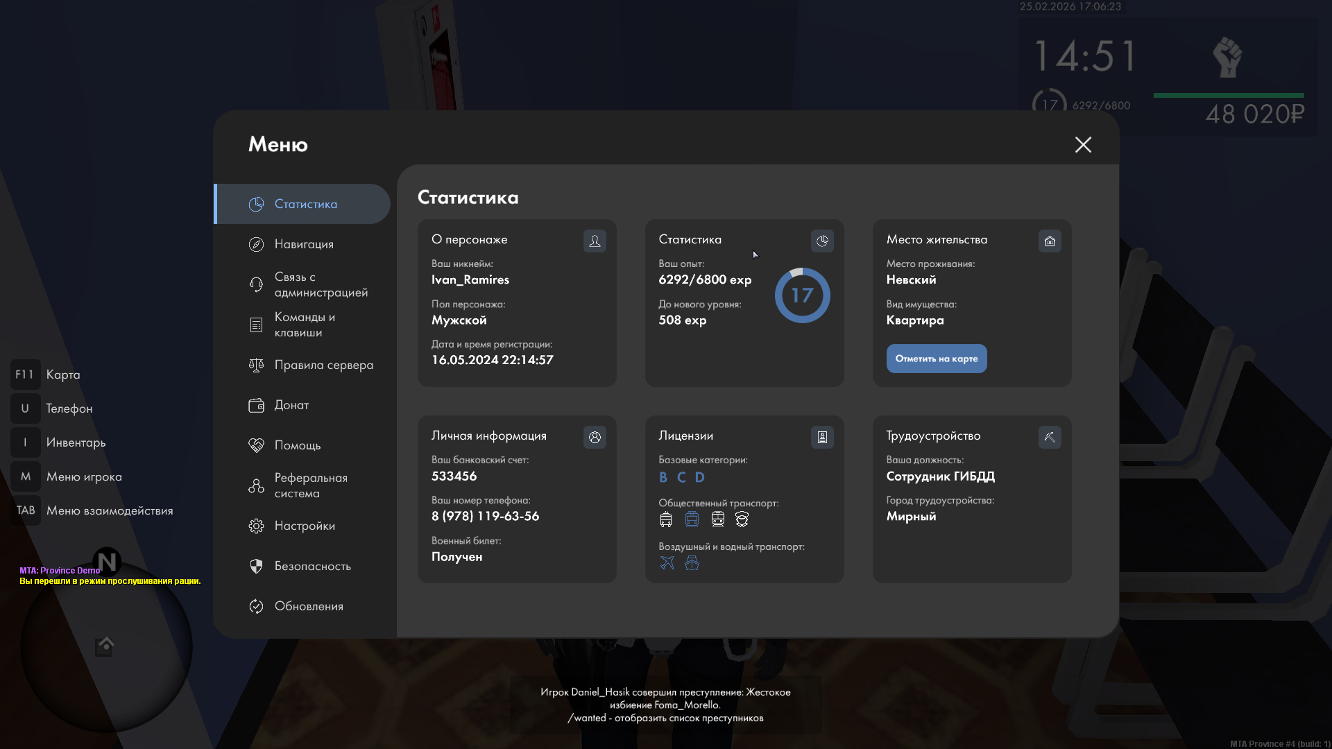Click the user circle icon in Личная информация

point(595,437)
